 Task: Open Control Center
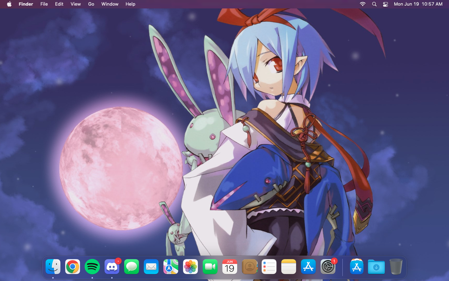coord(386,4)
